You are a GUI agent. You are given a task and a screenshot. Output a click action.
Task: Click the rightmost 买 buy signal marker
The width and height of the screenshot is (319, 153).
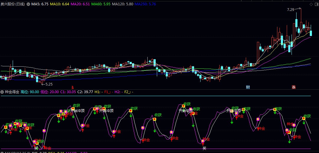[204, 148]
